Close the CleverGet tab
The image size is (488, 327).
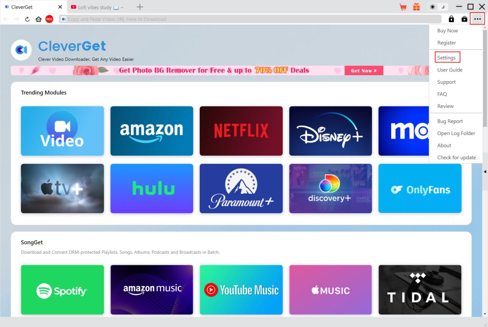point(60,7)
